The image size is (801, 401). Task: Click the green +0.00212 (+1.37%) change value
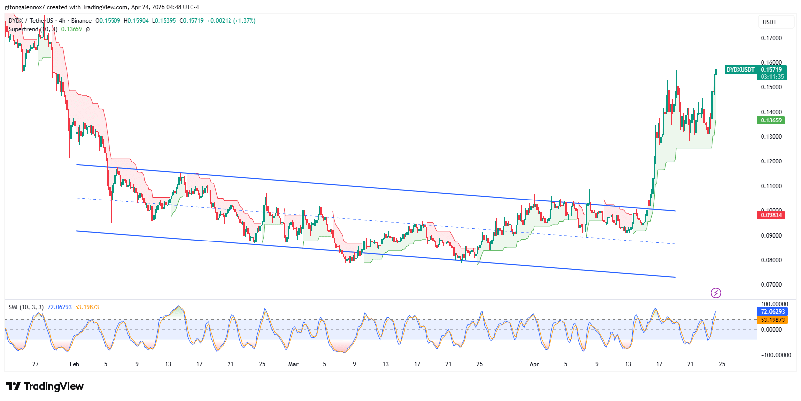pyautogui.click(x=231, y=21)
